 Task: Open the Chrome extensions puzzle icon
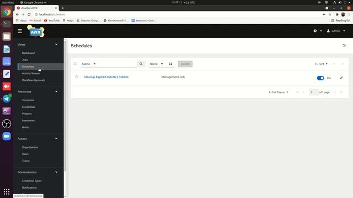click(337, 14)
